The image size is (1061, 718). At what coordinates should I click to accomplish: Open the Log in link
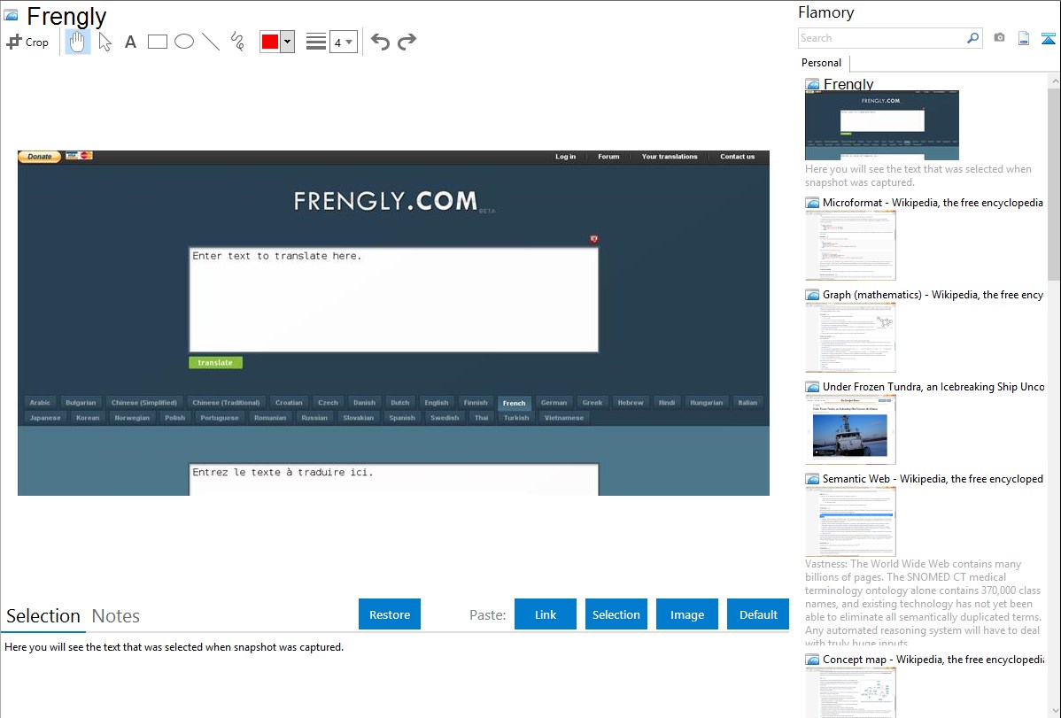[566, 157]
